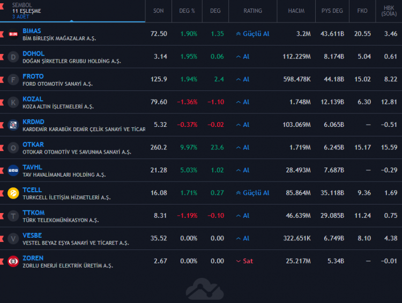Toggle the red flag on OTKAR row
Image resolution: width=402 pixels, height=303 pixels.
tap(2, 148)
